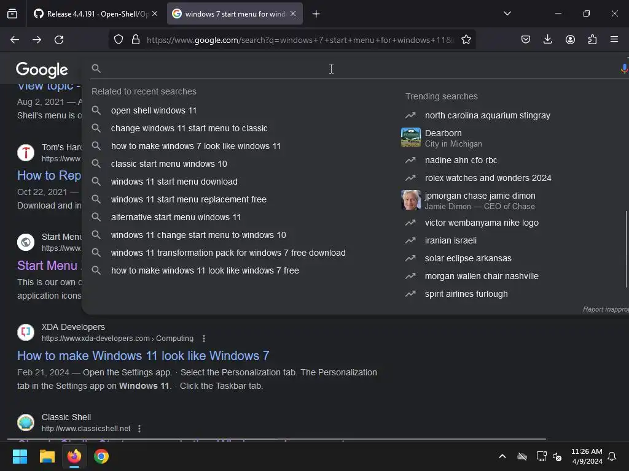Bookmark this page with the star icon

[x=466, y=40]
